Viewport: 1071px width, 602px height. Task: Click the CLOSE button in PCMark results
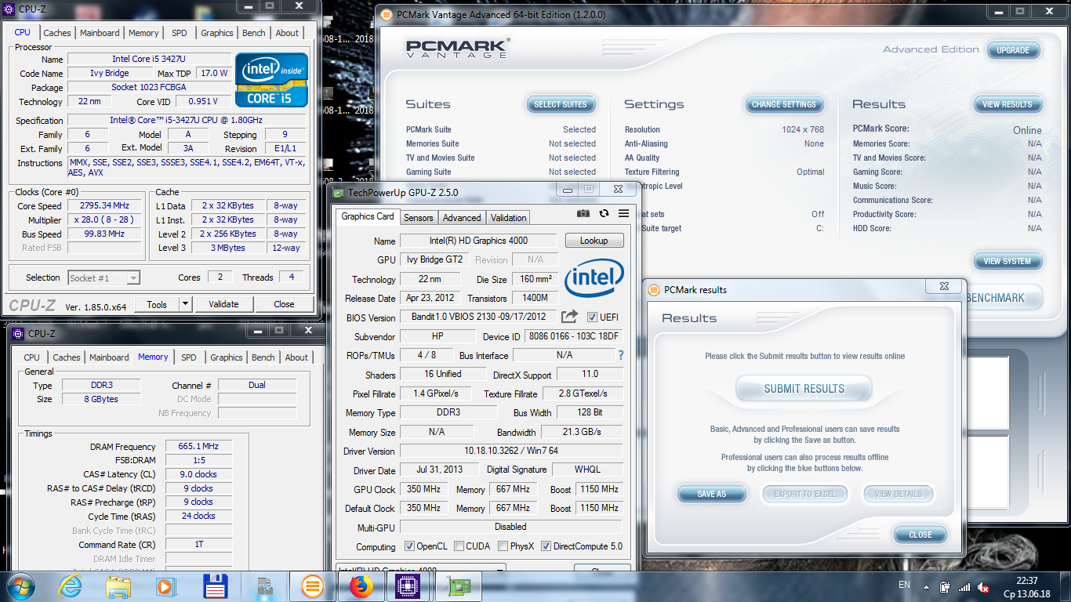[x=920, y=535]
